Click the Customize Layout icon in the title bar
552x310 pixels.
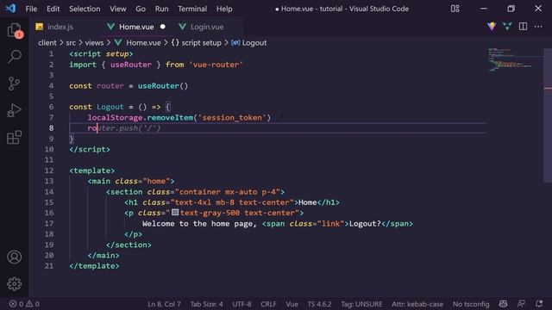point(455,9)
